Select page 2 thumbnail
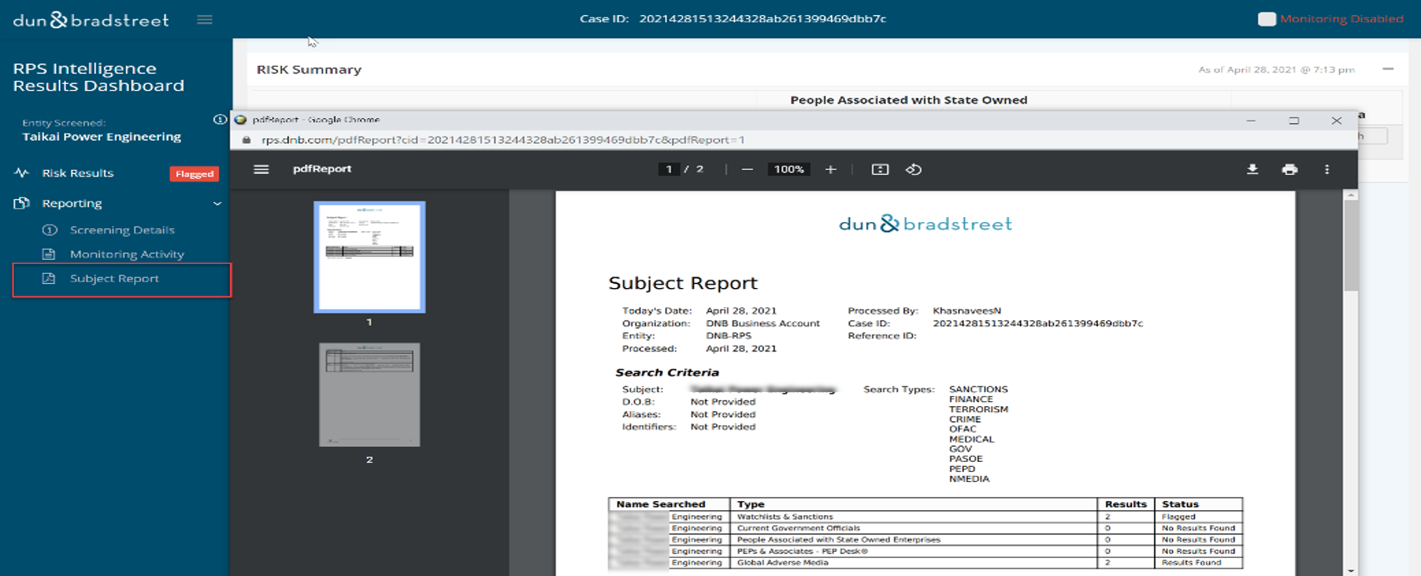Image resolution: width=1421 pixels, height=576 pixels. [x=370, y=395]
